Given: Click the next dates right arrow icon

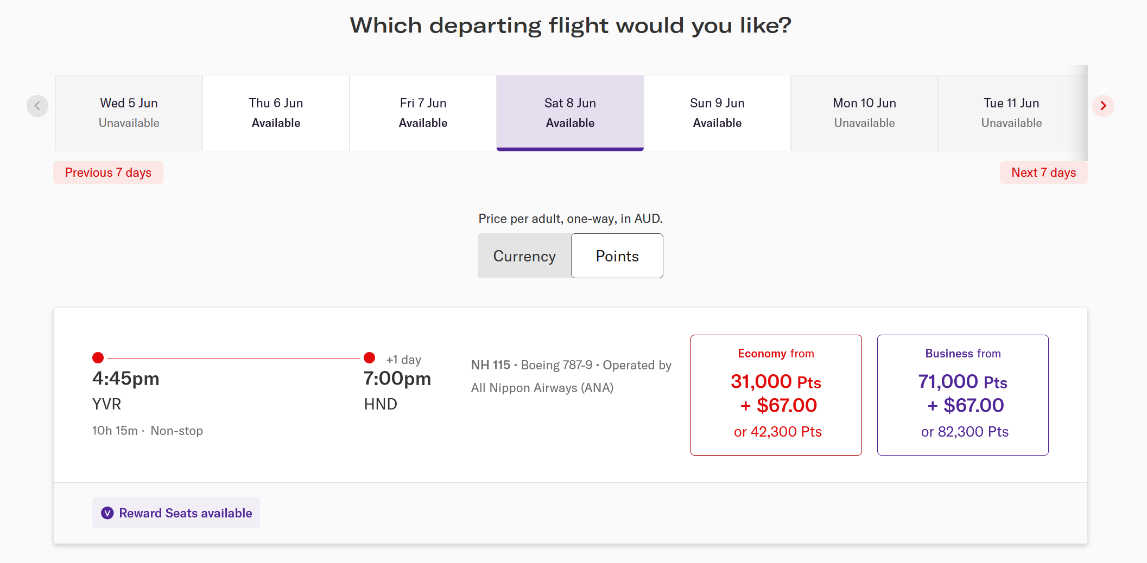Looking at the screenshot, I should 1103,106.
